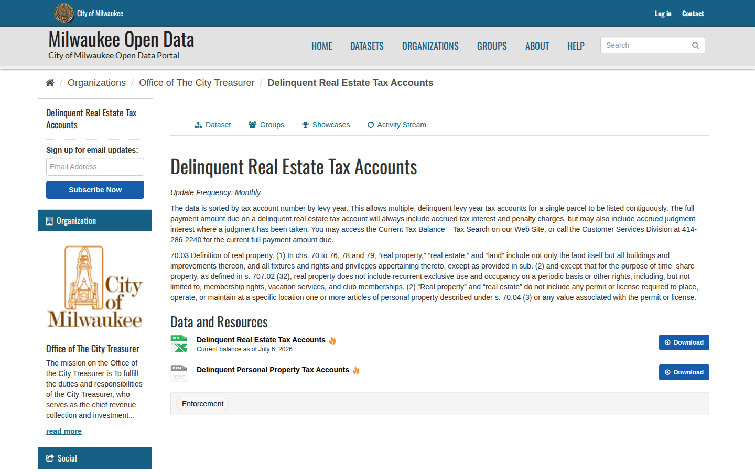The image size is (755, 472).
Task: Click "Sign up for email updates:" label
Action: (92, 150)
